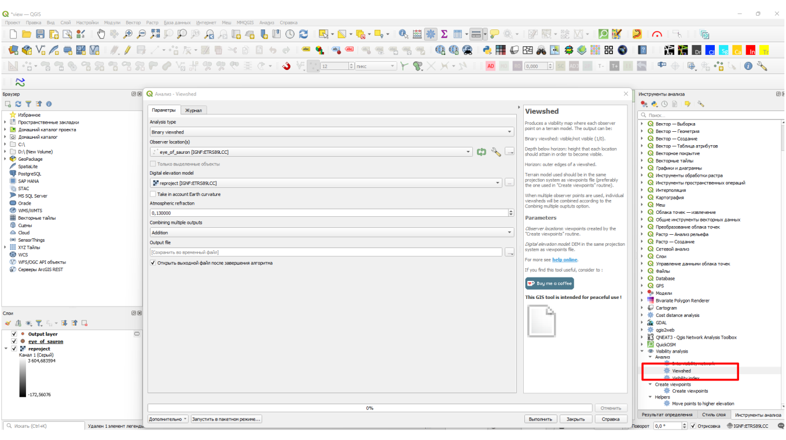Open the Python console icon

487,50
